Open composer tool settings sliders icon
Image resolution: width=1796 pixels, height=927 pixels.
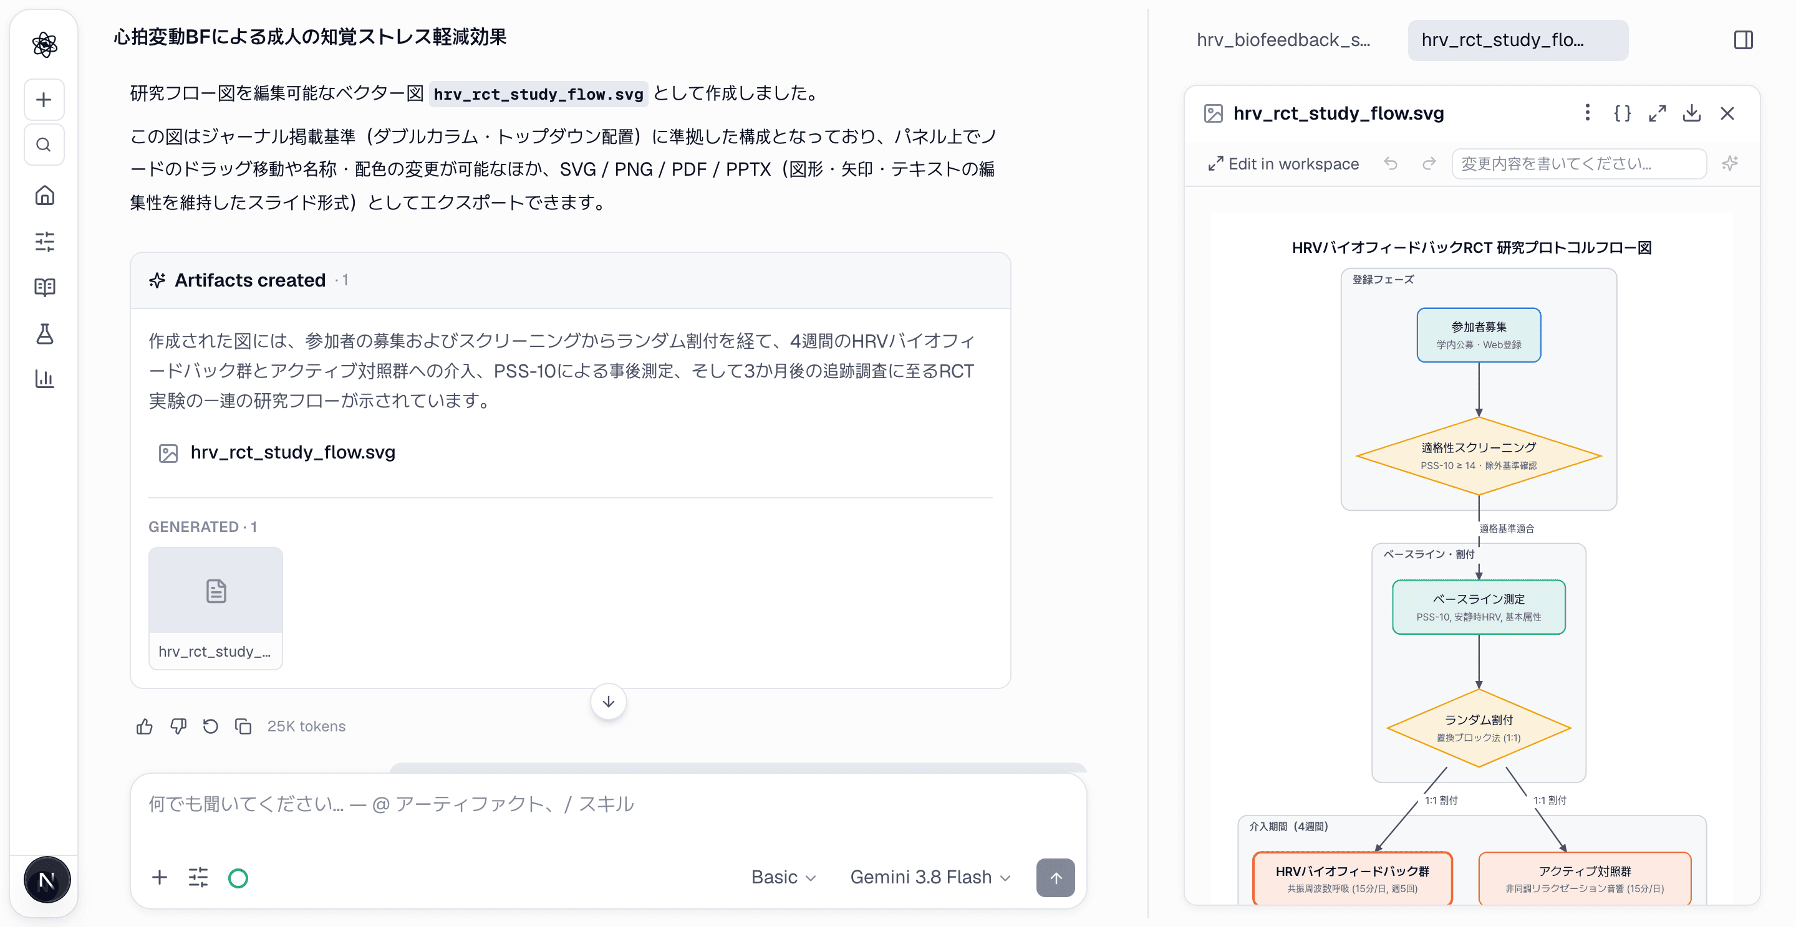[x=199, y=878]
